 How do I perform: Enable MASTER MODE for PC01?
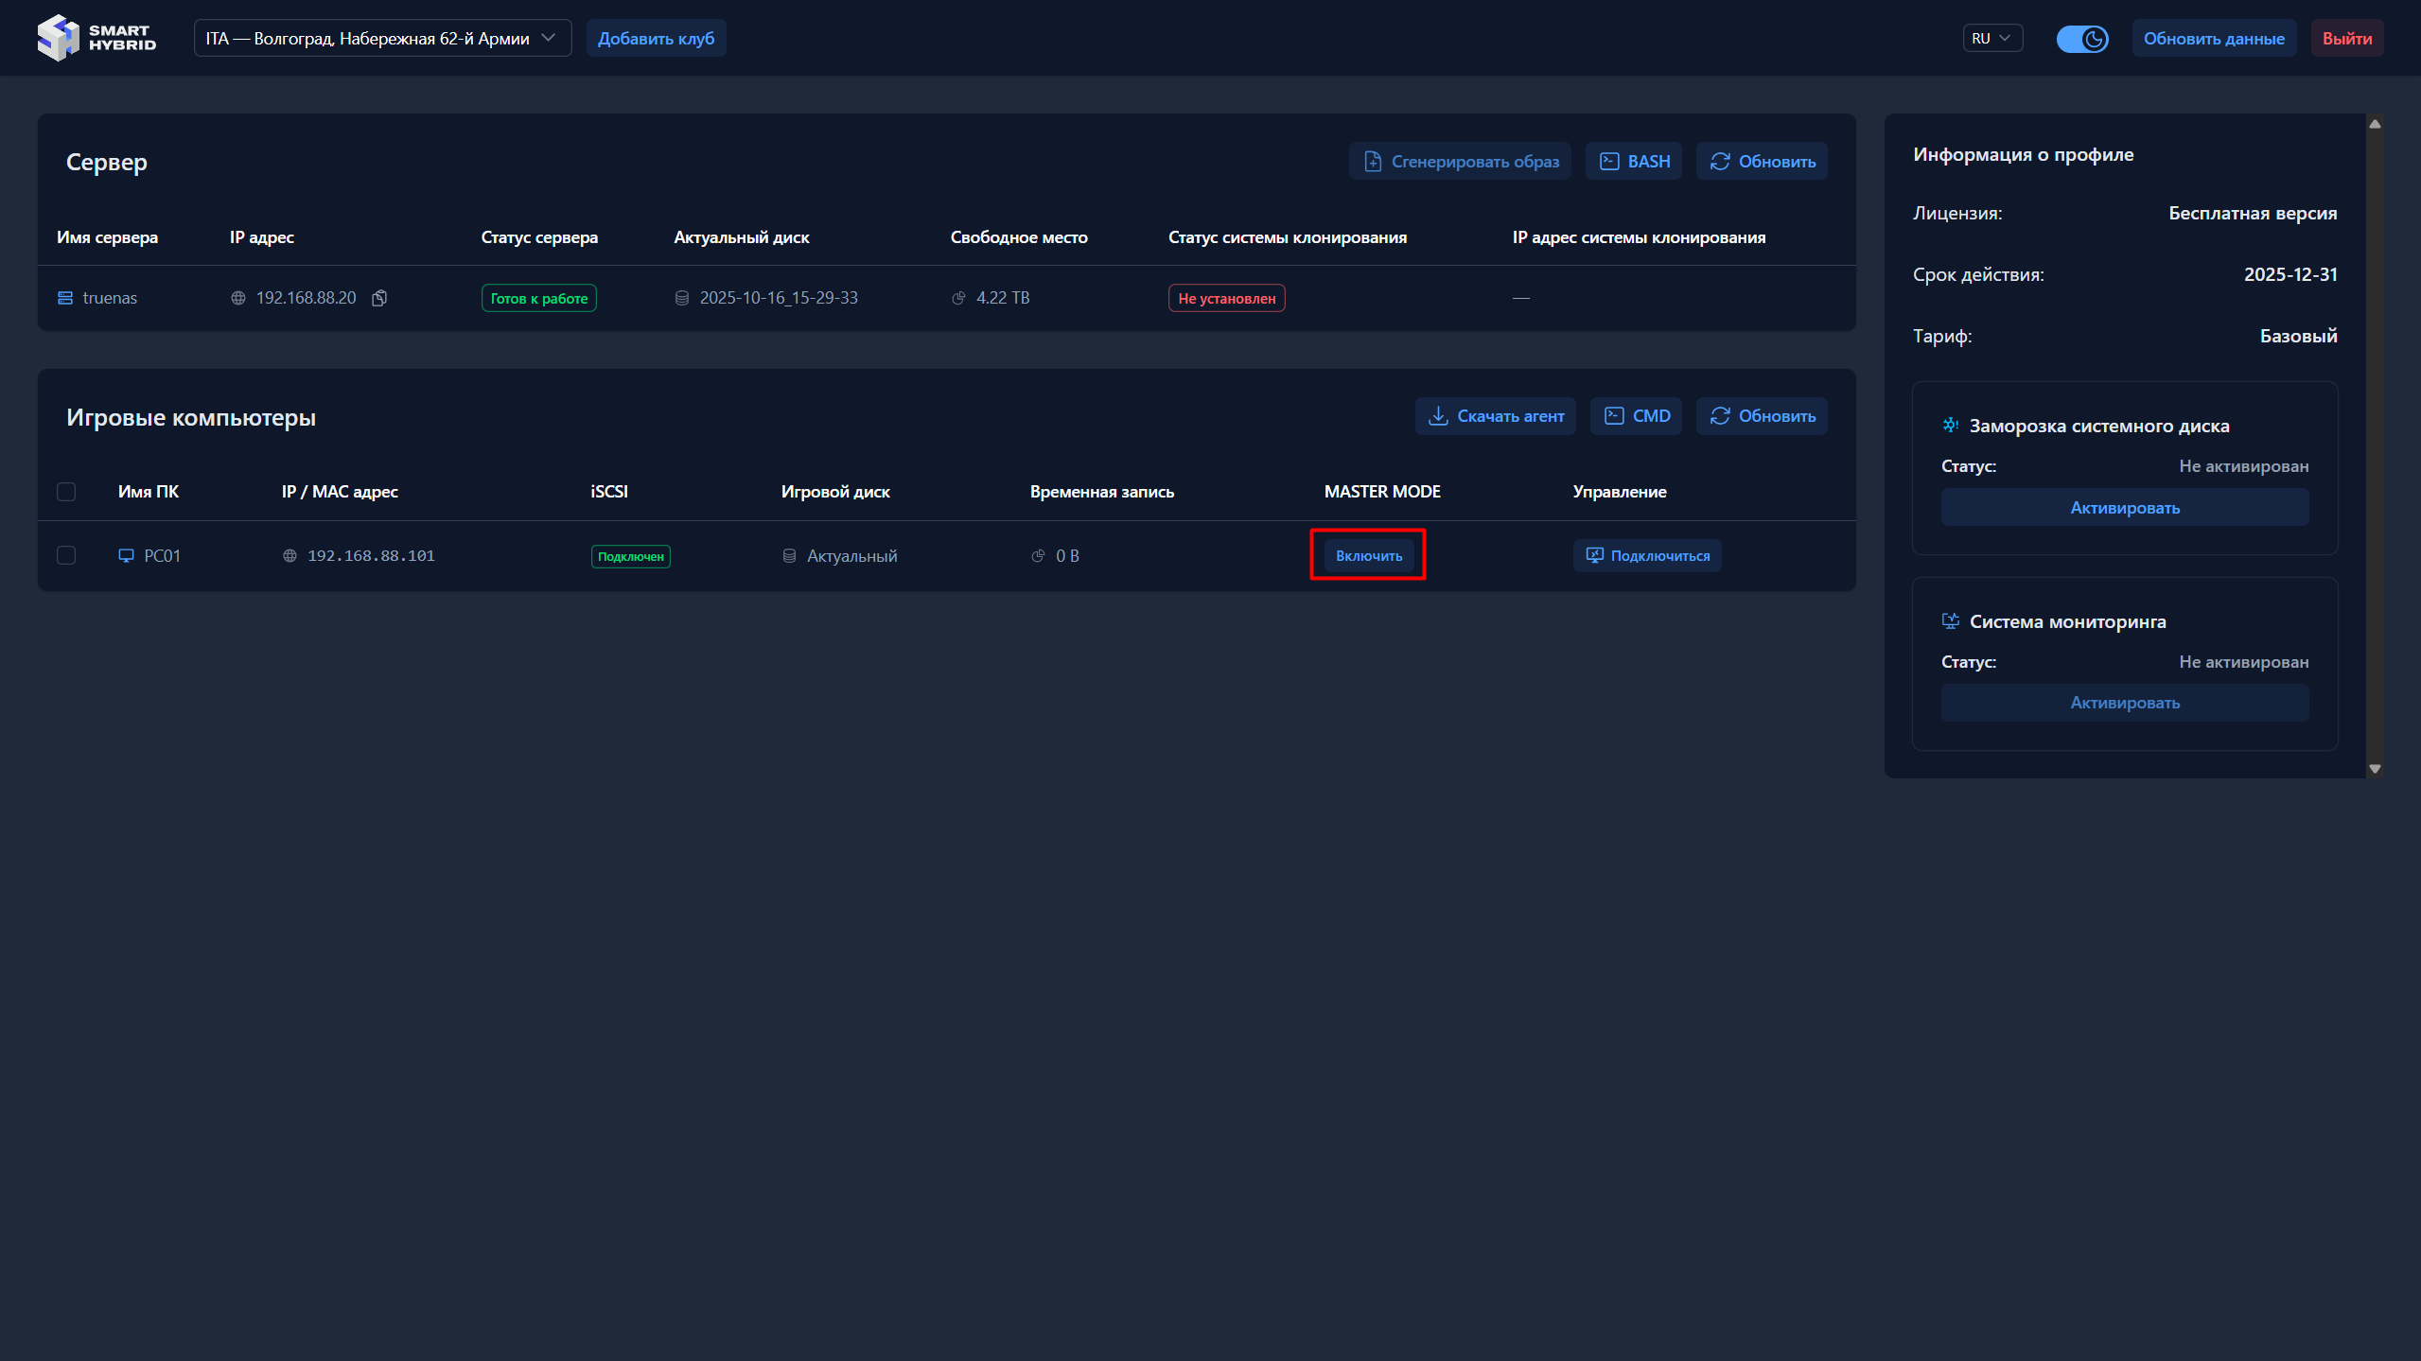pyautogui.click(x=1368, y=556)
